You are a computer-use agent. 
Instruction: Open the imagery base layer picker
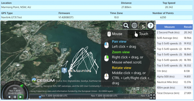click(x=142, y=25)
